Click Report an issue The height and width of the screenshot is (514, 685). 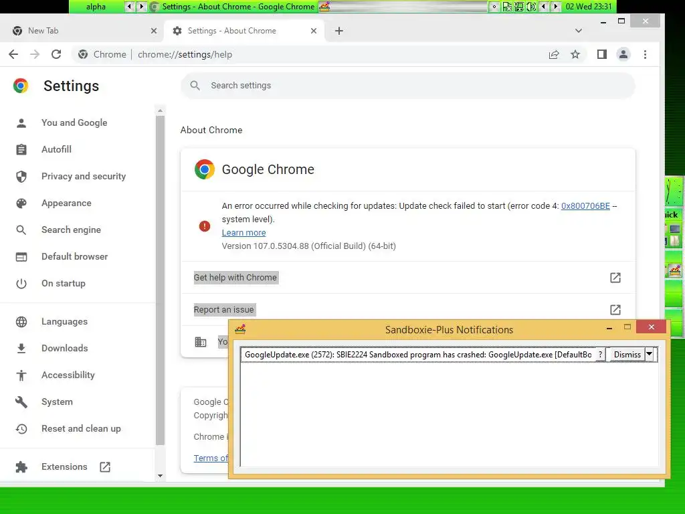(223, 310)
